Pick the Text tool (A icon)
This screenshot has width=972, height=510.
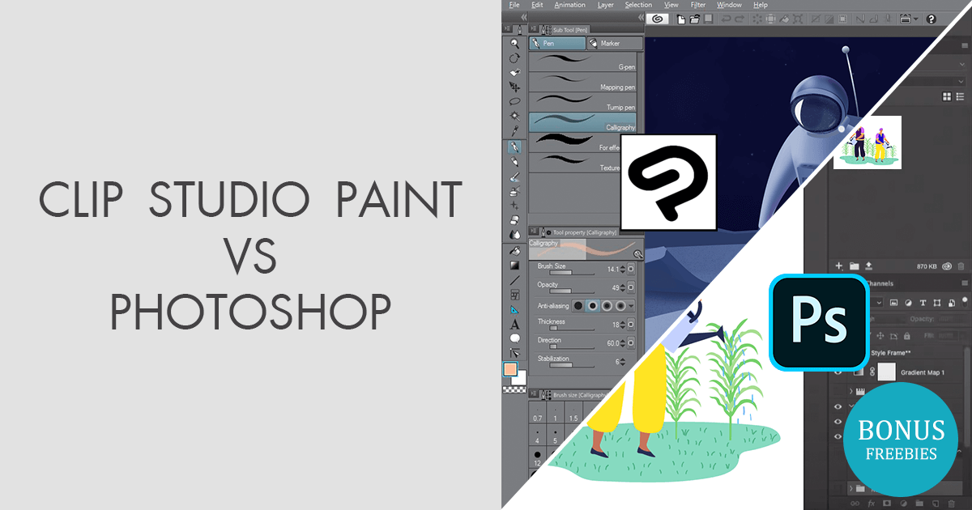coord(514,324)
